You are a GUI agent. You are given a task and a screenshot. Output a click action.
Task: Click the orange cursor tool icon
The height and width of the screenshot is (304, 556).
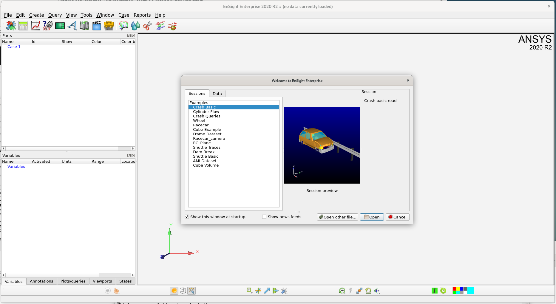pyautogui.click(x=258, y=291)
